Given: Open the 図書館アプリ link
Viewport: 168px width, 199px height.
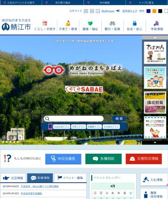Looking at the screenshot, I should point(94,127).
